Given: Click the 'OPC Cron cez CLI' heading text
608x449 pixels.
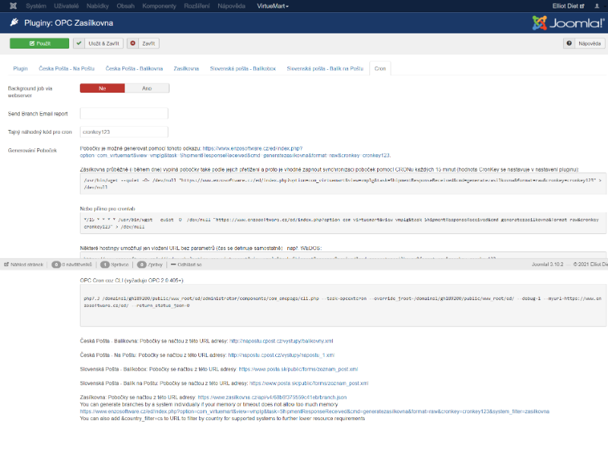Looking at the screenshot, I should click(x=131, y=280).
